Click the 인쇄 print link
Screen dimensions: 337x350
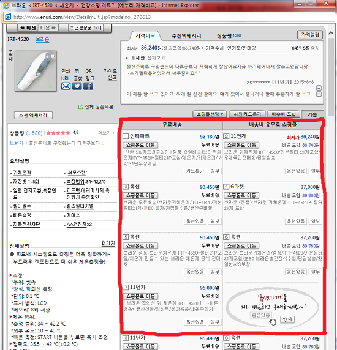(x=66, y=71)
